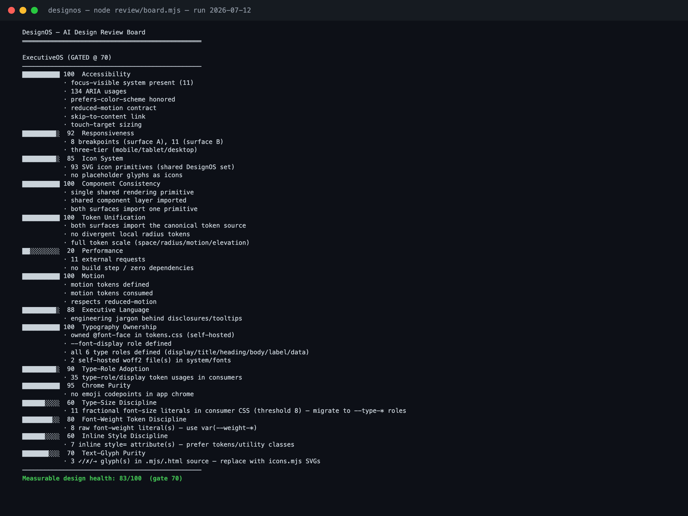Click the Responsiveness score bar

coord(41,133)
